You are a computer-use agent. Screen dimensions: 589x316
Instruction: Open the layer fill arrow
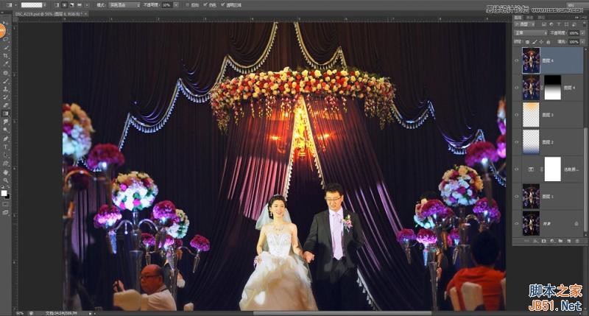click(582, 42)
